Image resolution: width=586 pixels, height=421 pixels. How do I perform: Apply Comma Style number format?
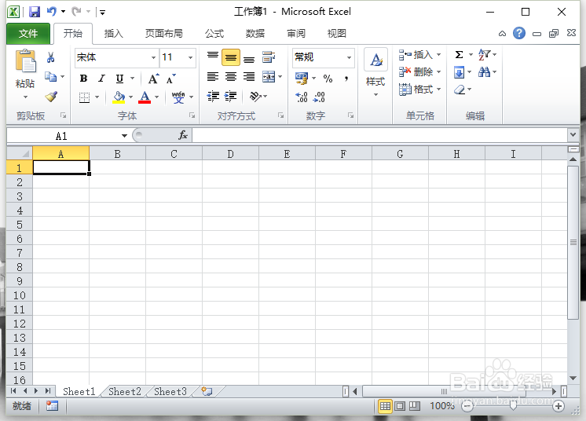346,79
